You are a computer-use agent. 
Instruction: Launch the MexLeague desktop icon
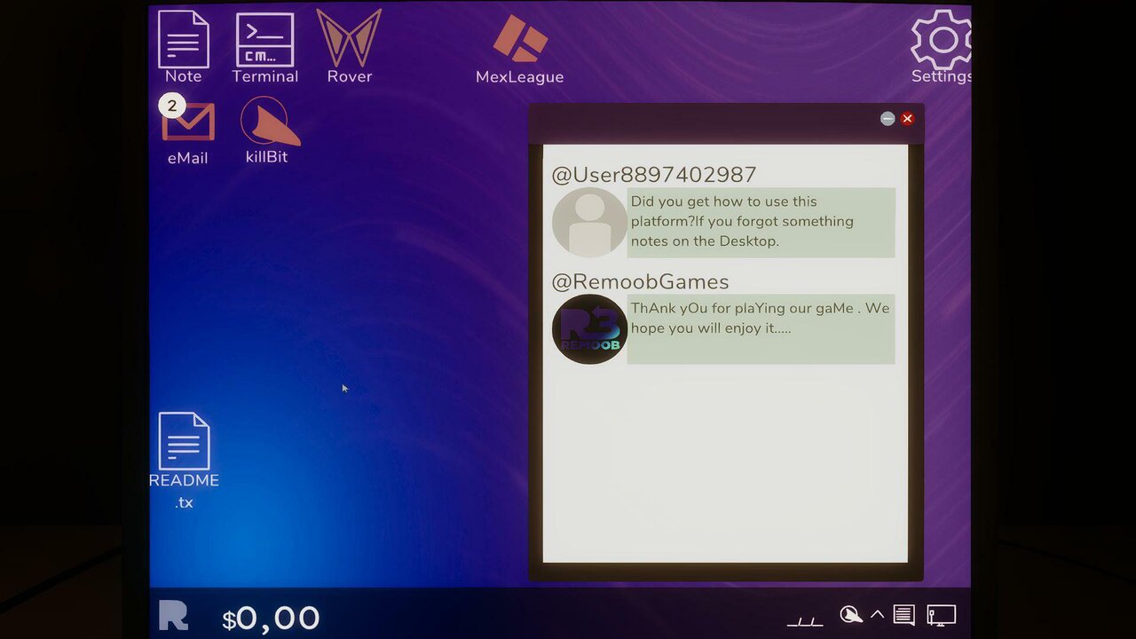[520, 40]
